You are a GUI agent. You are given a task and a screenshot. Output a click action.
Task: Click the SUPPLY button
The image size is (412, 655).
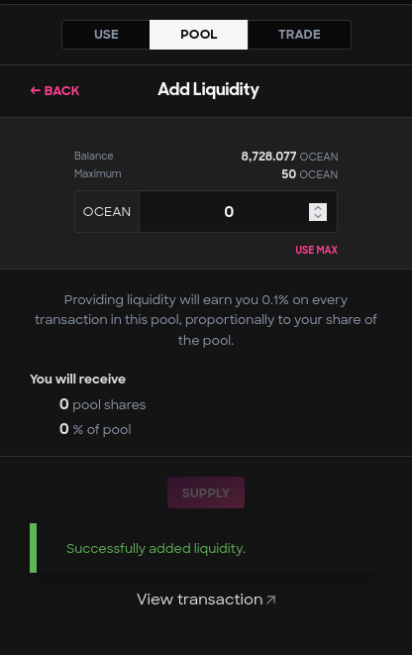tap(206, 492)
